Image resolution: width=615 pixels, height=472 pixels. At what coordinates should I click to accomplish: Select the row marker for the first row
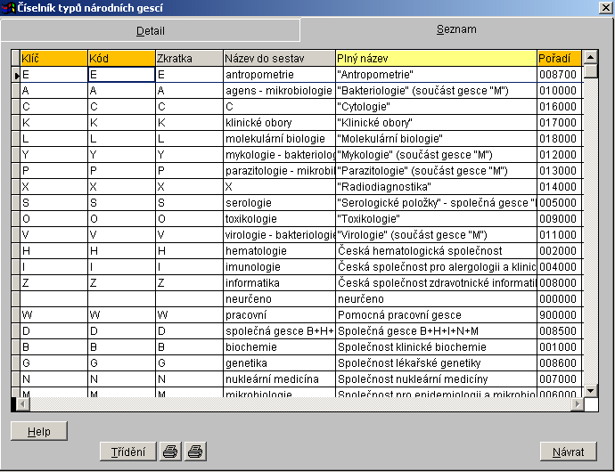[x=15, y=75]
